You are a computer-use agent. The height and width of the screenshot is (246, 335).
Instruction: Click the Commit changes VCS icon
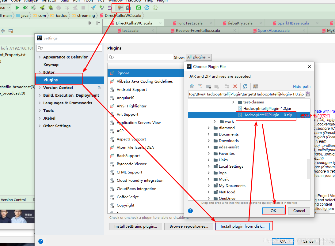pyautogui.click(x=102, y=8)
